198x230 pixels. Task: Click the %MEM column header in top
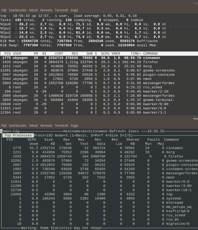point(116,54)
